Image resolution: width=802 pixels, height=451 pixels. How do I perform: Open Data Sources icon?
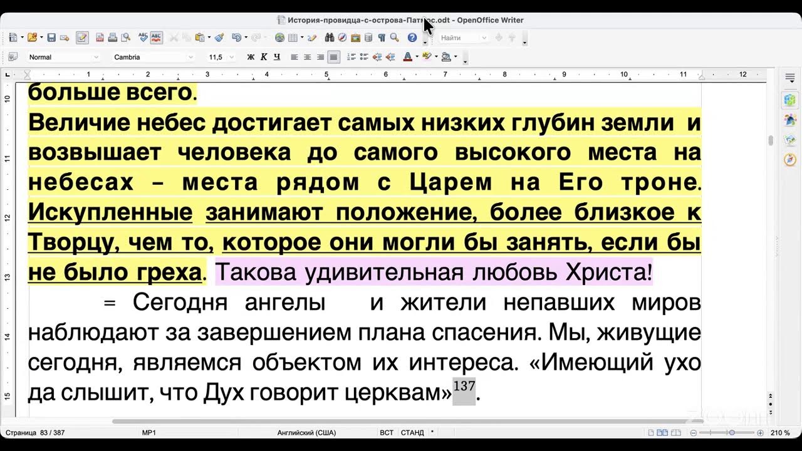[x=368, y=38]
